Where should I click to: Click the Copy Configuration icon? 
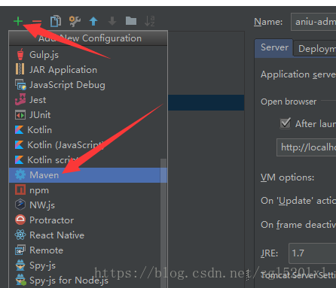56,21
